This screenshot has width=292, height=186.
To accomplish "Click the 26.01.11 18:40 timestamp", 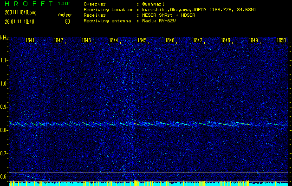I will click(19, 21).
